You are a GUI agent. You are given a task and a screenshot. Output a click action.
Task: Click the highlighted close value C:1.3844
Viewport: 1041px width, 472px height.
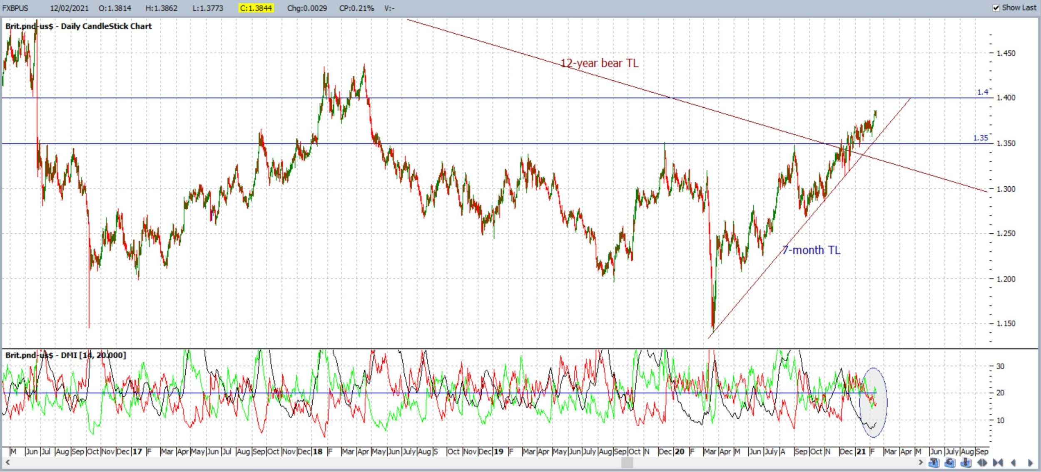pos(256,8)
